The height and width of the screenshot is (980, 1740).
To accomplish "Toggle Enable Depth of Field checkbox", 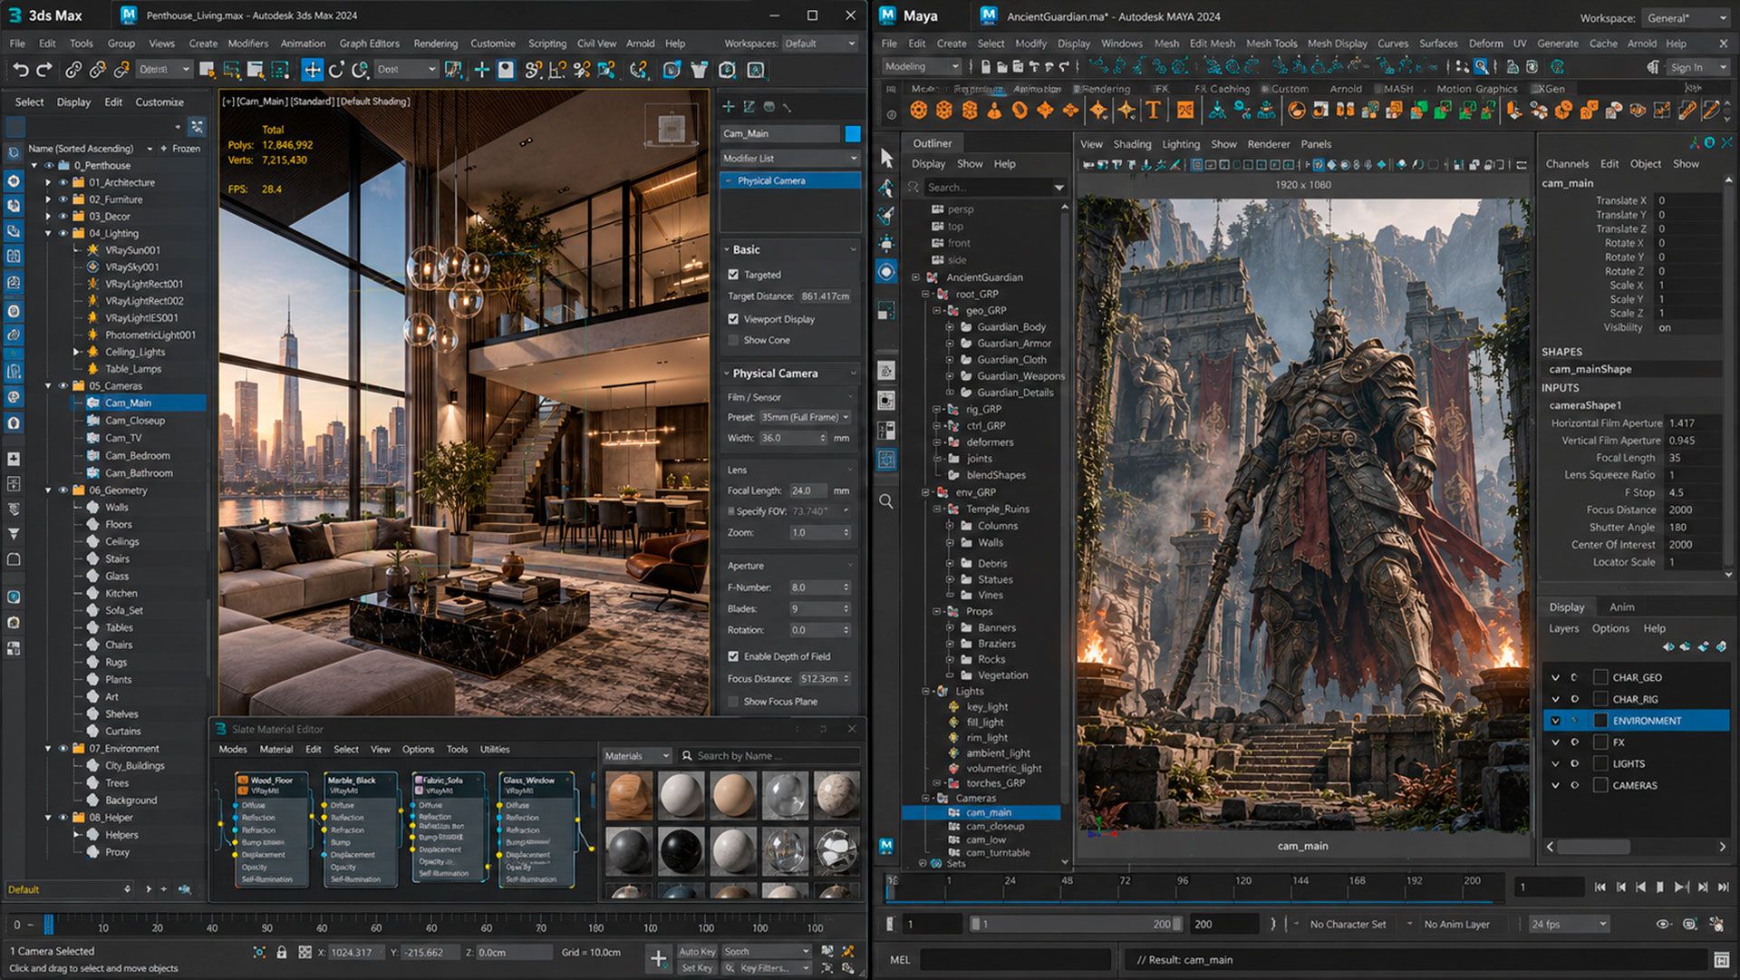I will pyautogui.click(x=733, y=656).
